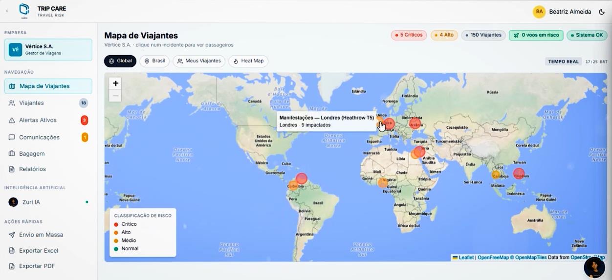Image resolution: width=612 pixels, height=280 pixels.
Task: Select the Meus Viajantes filter tab
Action: pyautogui.click(x=199, y=61)
